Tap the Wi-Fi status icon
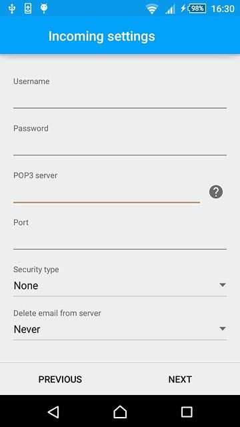The width and height of the screenshot is (240, 427). point(152,9)
